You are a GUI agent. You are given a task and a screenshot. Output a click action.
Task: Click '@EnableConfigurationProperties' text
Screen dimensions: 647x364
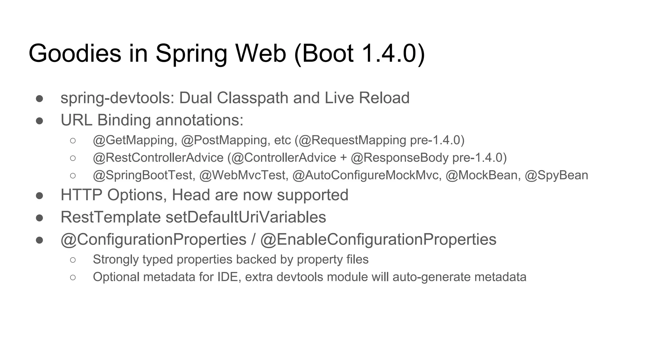pos(378,240)
